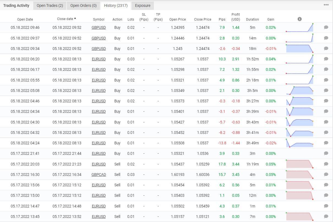Open comment for EURUSD trade opened 13:45
Screen dimensions: 333x222
[x=326, y=216]
